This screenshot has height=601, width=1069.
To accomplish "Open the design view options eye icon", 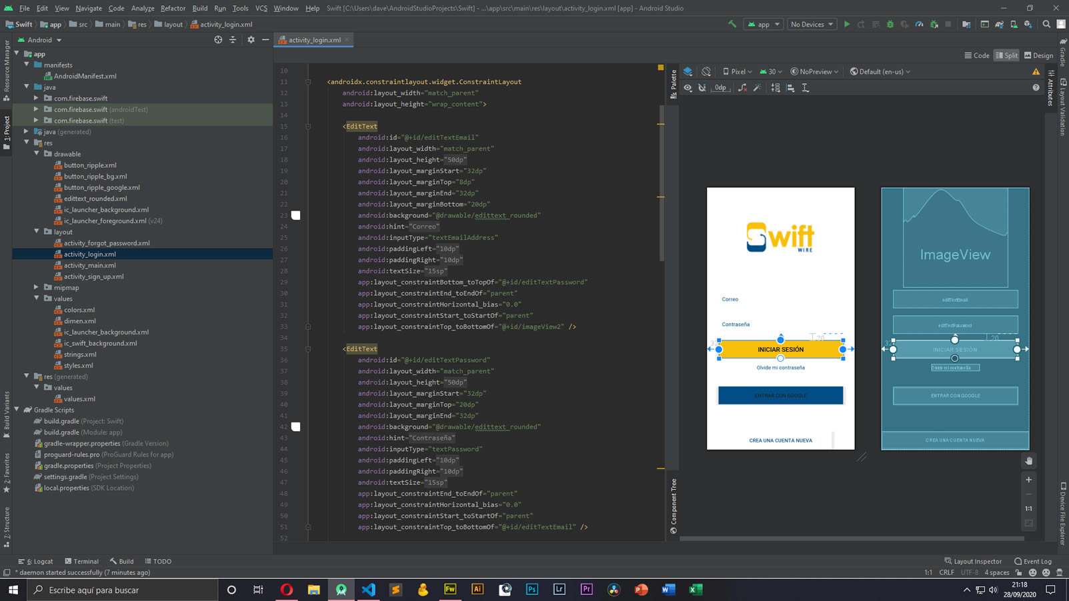I will tap(688, 88).
